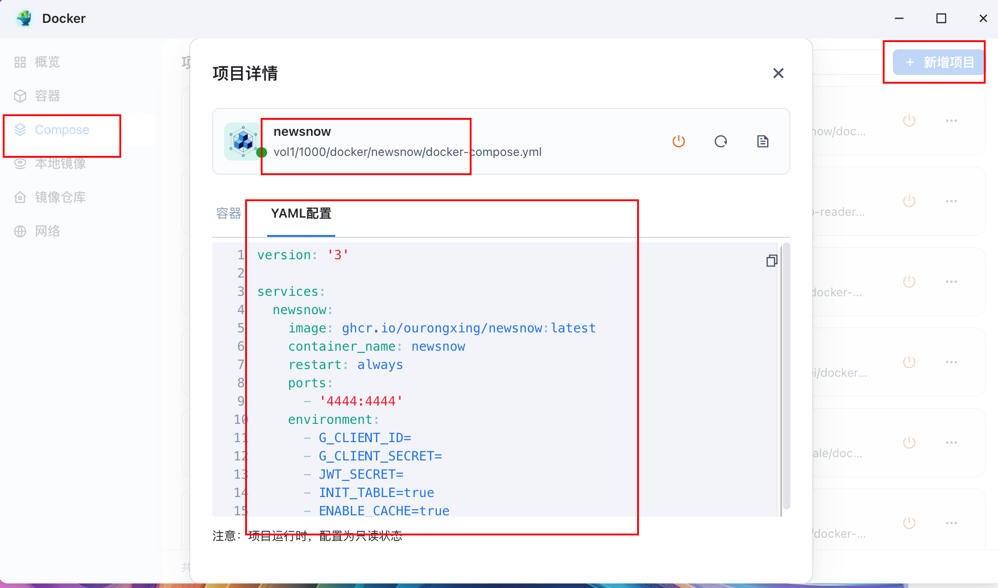Stop the newsnow project with power icon

(x=679, y=141)
